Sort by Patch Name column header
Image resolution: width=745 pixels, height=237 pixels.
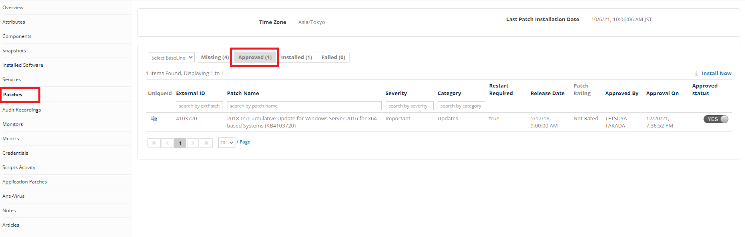[243, 94]
